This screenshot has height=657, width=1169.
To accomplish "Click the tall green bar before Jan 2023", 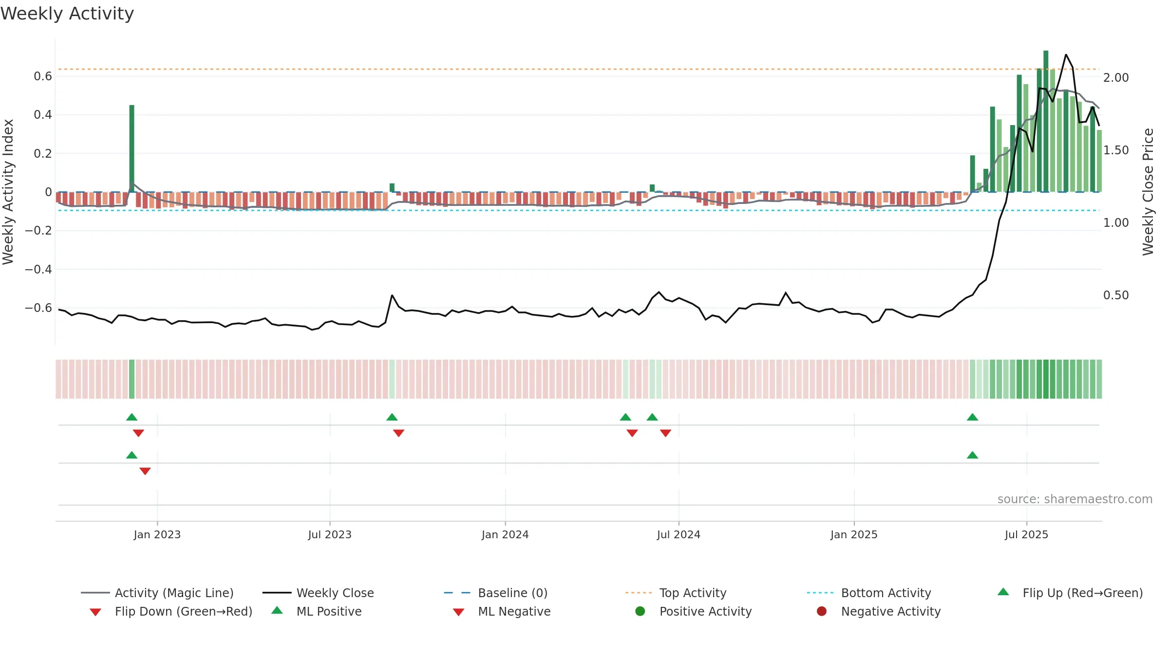I will 132,148.
